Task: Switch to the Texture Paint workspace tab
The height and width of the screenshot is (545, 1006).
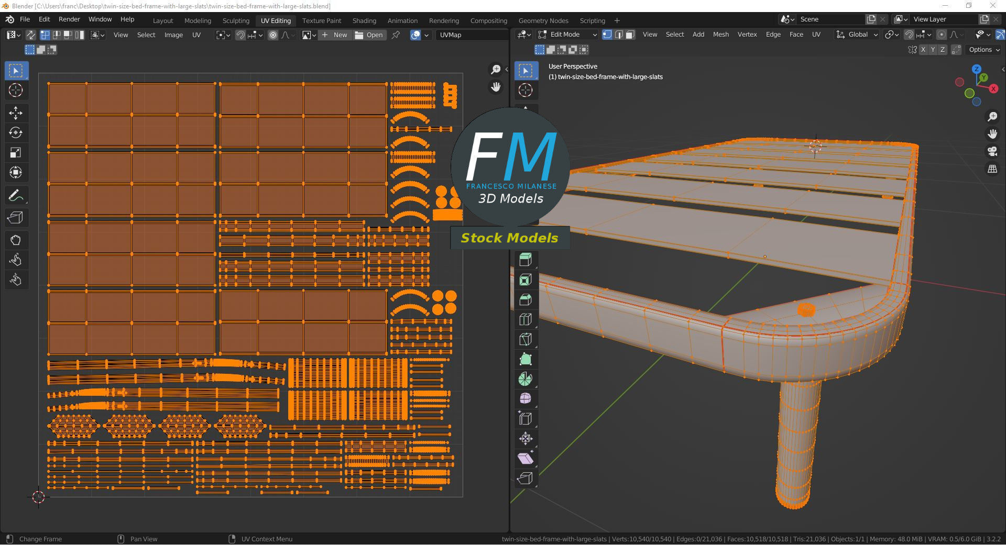Action: 322,21
